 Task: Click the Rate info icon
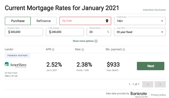click(x=83, y=50)
